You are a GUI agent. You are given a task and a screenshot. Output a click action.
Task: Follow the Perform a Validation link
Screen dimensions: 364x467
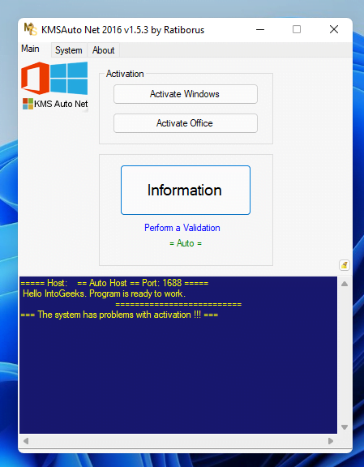click(182, 228)
